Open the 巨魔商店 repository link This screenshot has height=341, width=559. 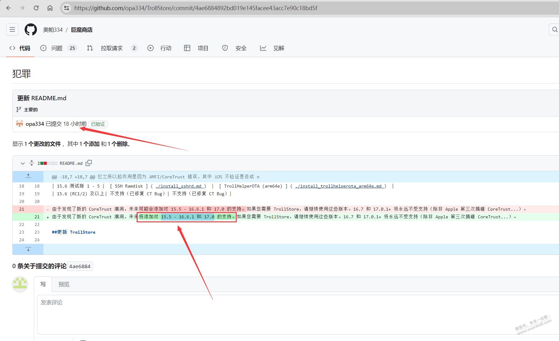[x=82, y=30]
